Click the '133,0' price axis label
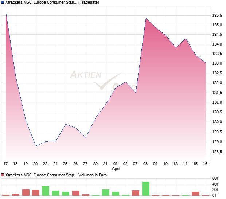Screen dimensions: 226x199 point(217,63)
